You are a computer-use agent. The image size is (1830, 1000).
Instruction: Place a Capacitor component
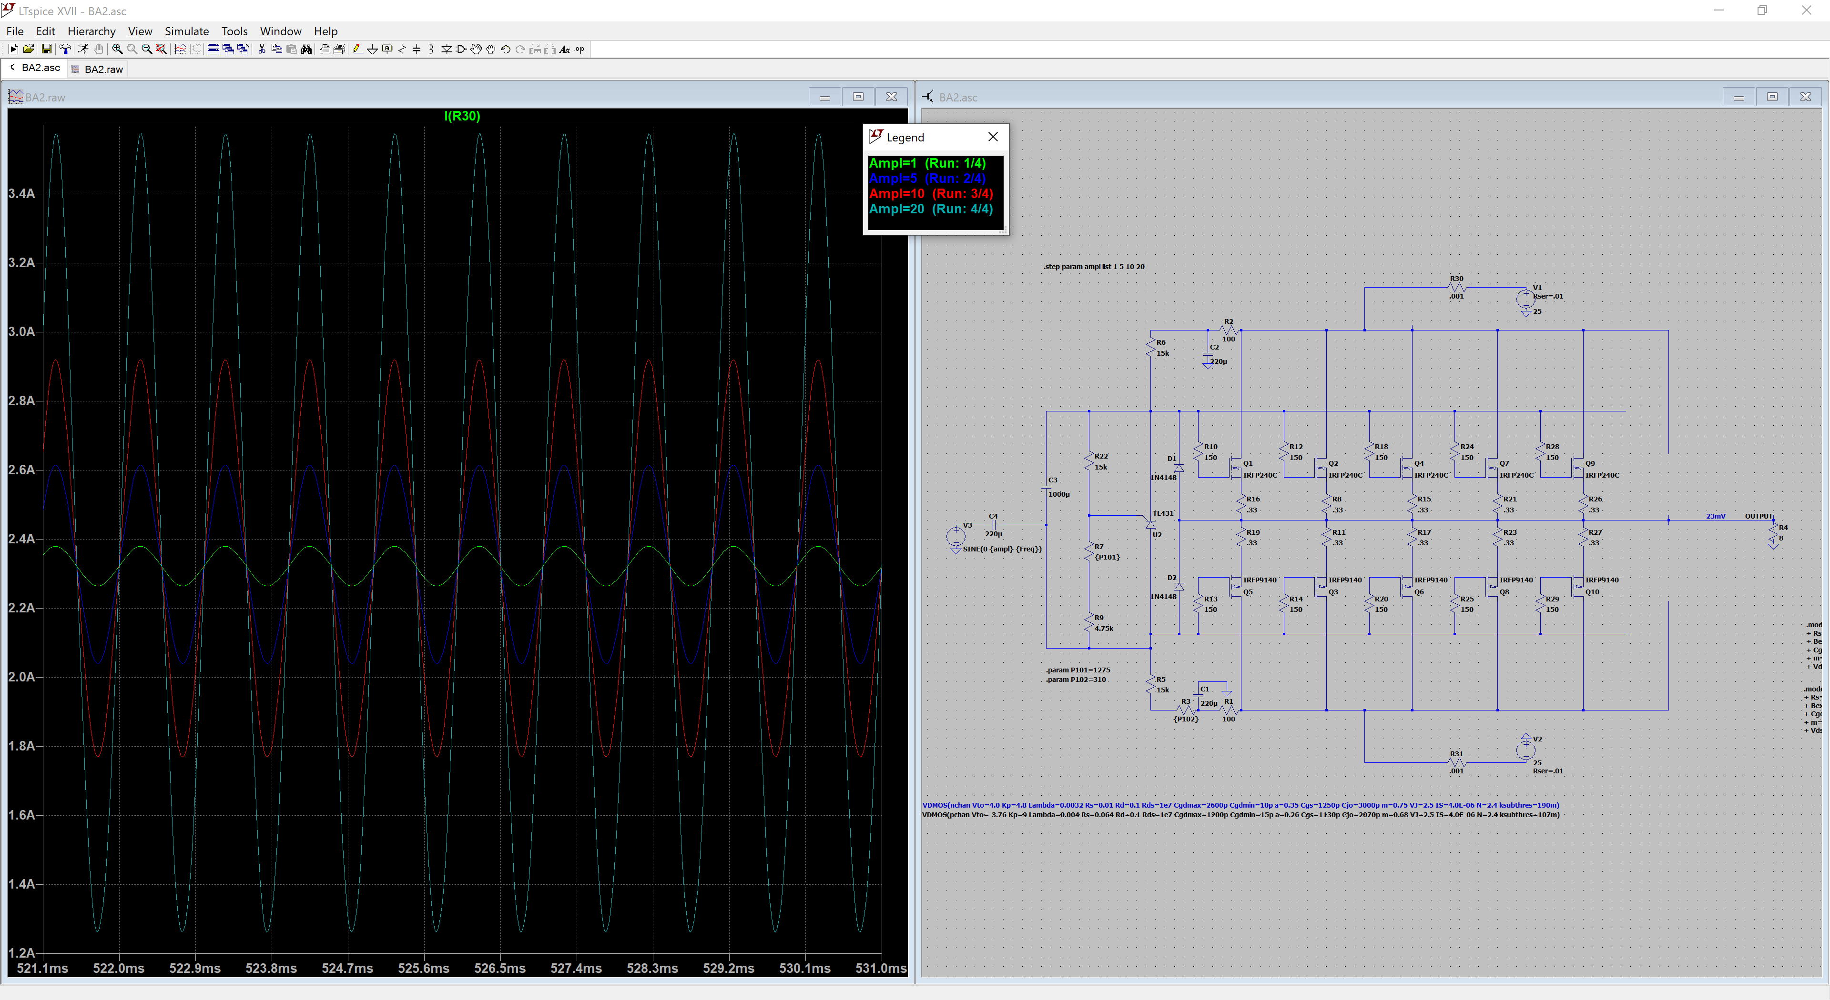[417, 49]
